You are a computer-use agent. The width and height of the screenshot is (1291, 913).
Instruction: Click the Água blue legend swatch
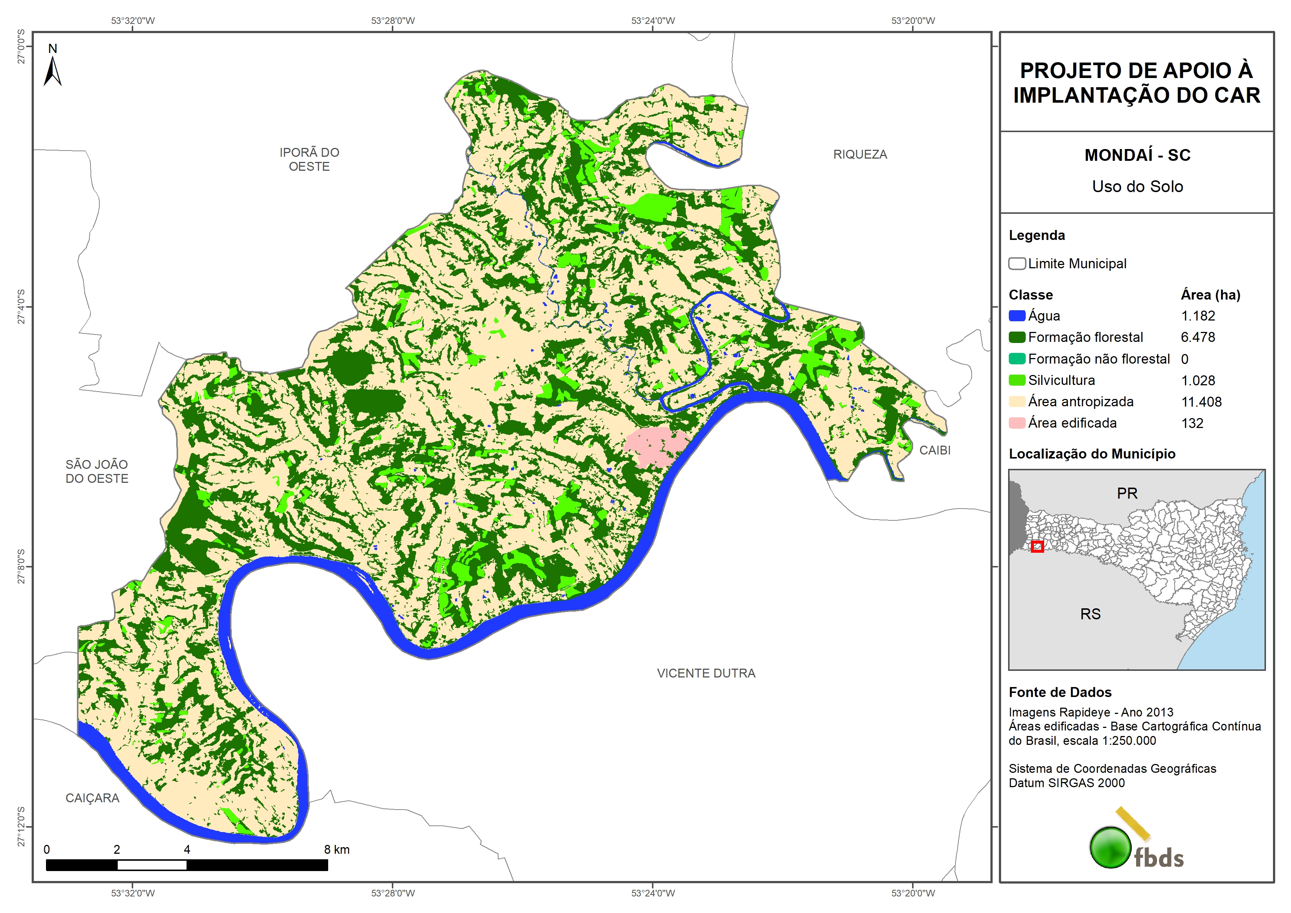coord(1017,316)
